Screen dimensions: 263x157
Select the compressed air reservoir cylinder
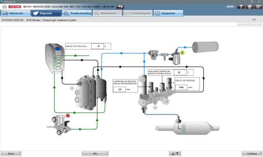[x=205, y=47]
